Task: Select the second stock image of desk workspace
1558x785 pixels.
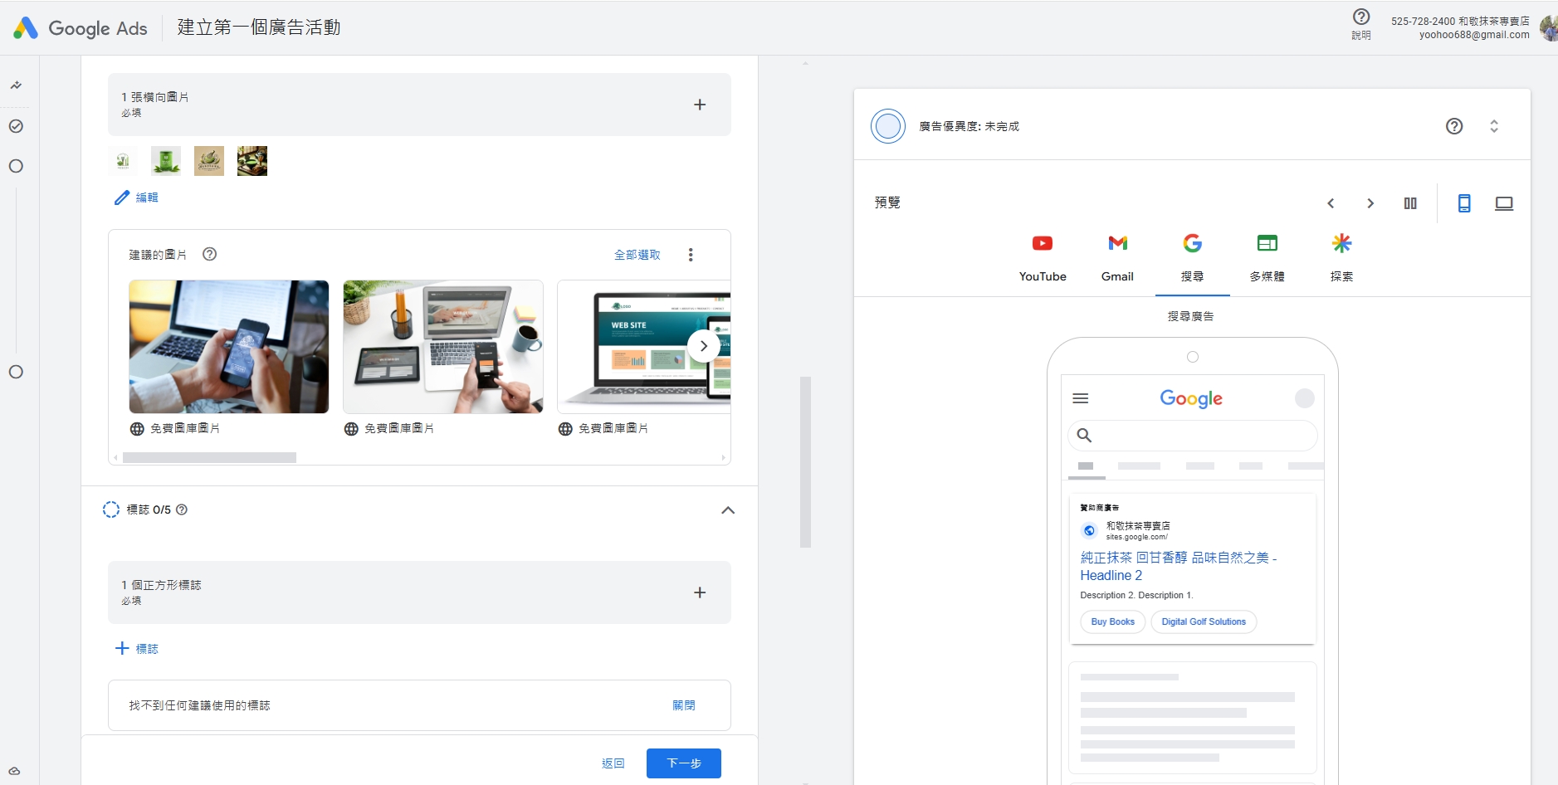Action: point(443,347)
